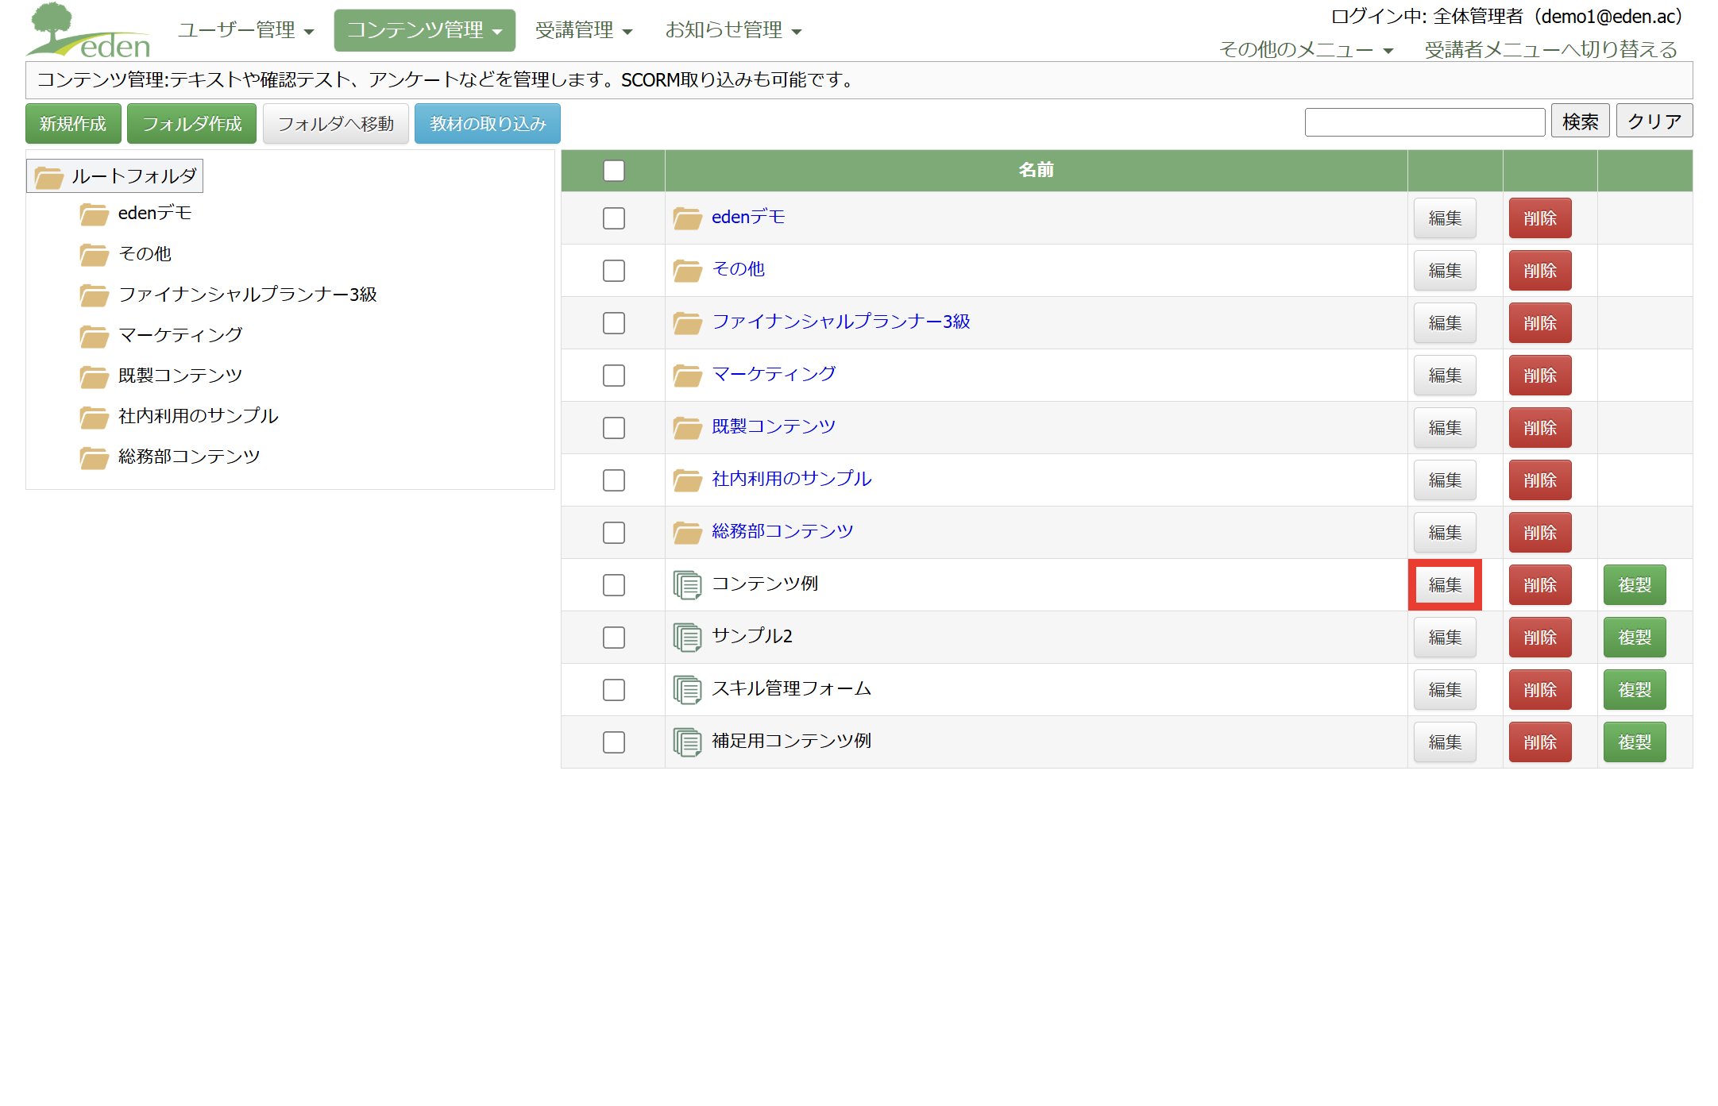Check the サンプル2 row checkbox
The height and width of the screenshot is (1106, 1718).
[x=614, y=638]
